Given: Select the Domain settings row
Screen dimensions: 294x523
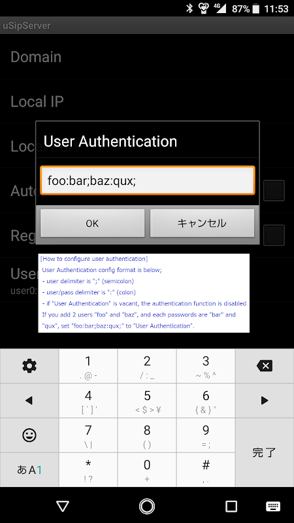Looking at the screenshot, I should [147, 57].
